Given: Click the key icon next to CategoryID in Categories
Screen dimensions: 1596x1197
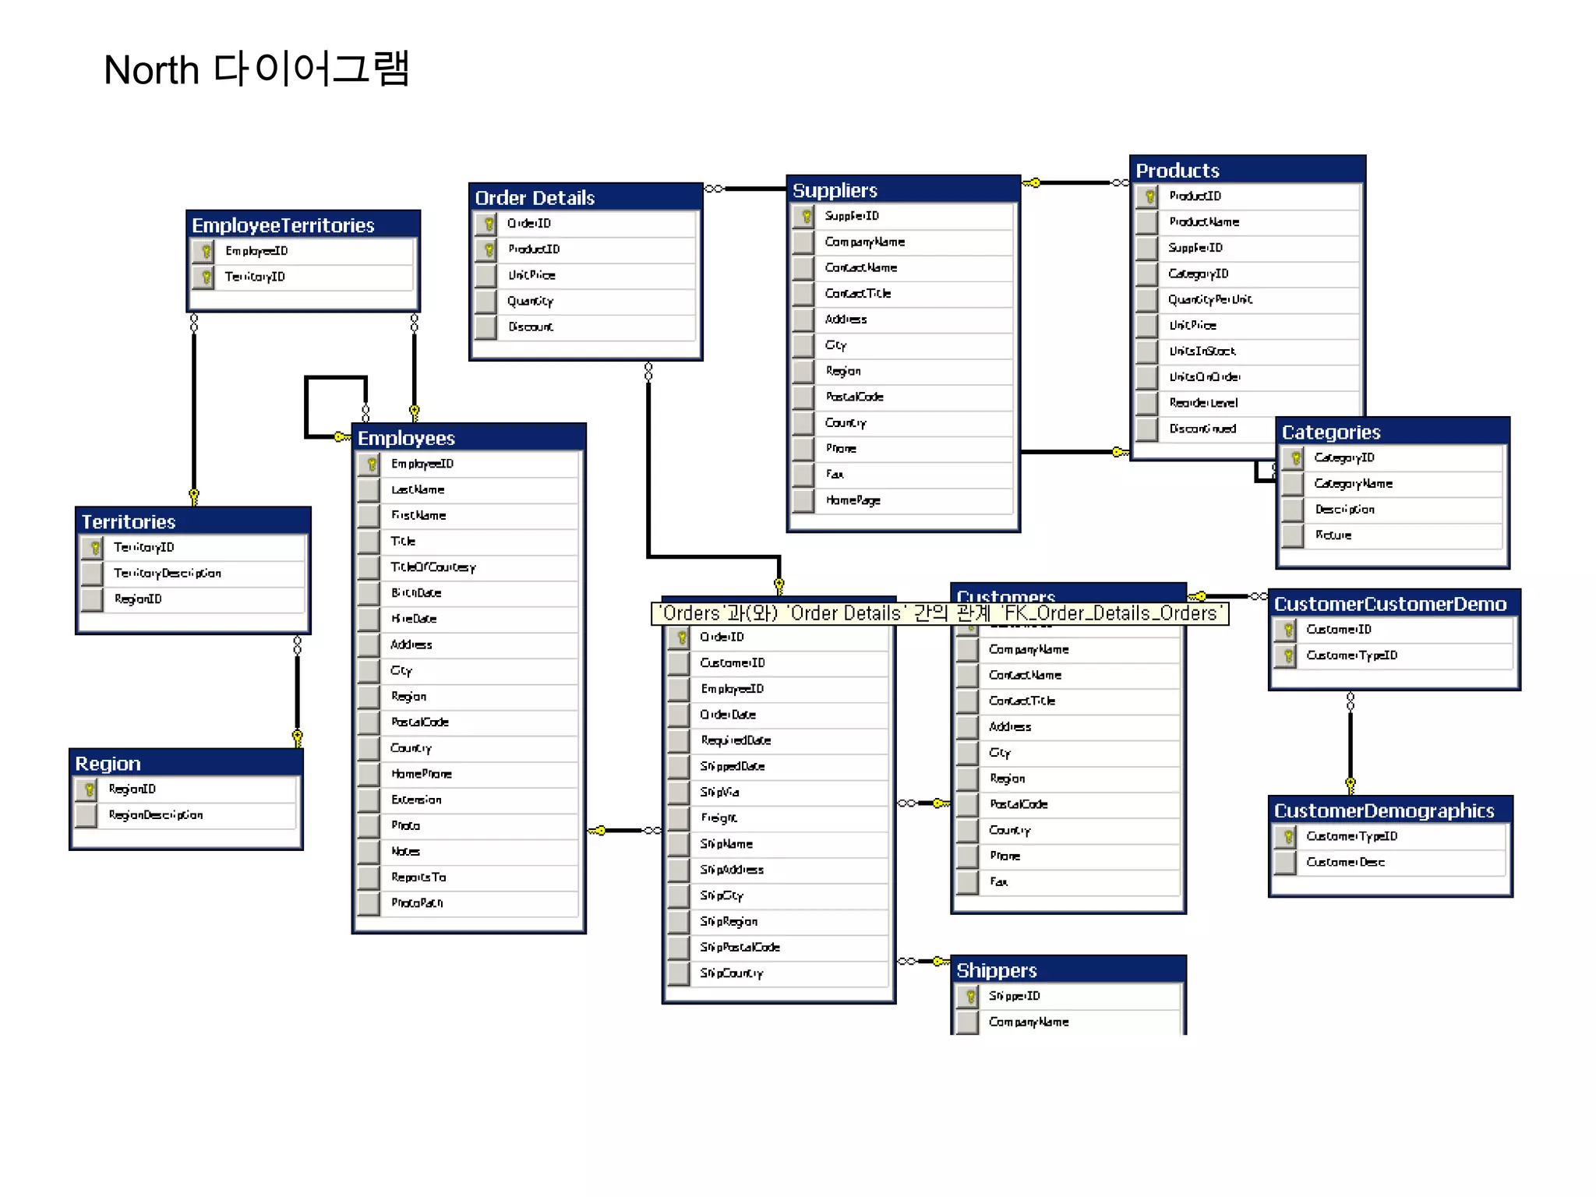Looking at the screenshot, I should coord(1294,457).
